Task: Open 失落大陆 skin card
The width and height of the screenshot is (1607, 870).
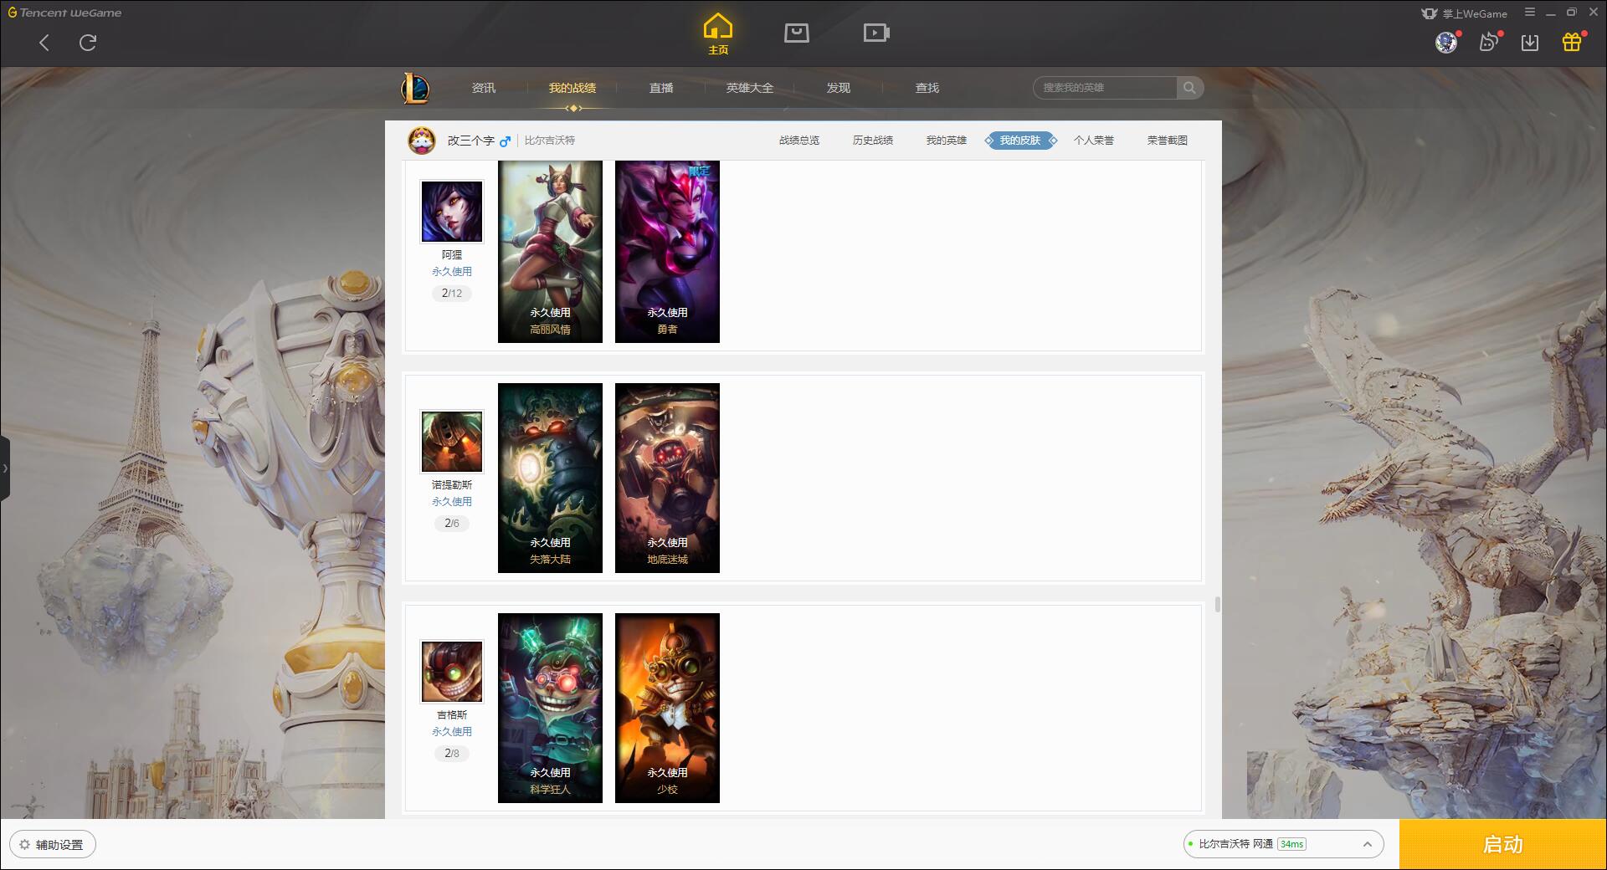Action: tap(550, 478)
